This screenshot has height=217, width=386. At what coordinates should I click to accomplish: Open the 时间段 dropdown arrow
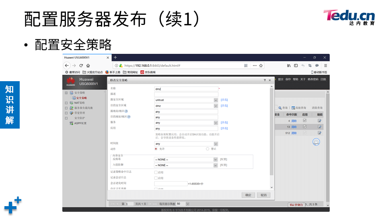click(216, 144)
